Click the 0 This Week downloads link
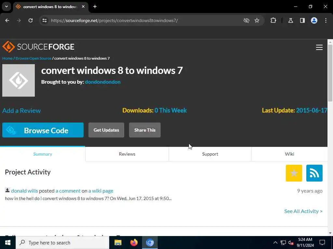The image size is (333, 249). [170, 110]
